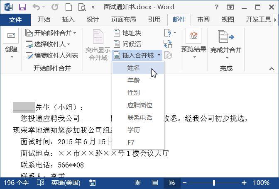This screenshot has width=279, height=189.
Task: Open the 文件 tab
Action: coord(15,19)
